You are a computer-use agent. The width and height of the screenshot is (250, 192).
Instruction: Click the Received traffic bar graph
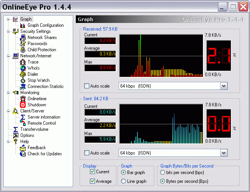pyautogui.click(x=161, y=56)
